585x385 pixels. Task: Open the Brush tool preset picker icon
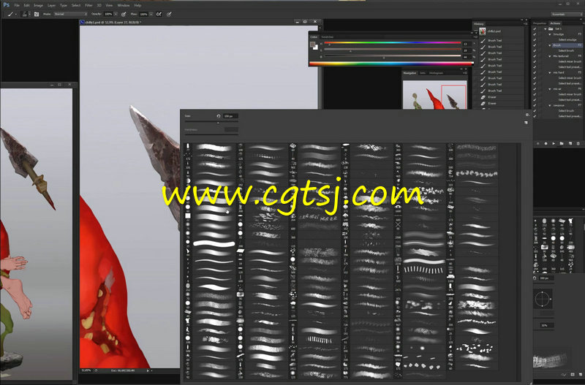[11, 14]
